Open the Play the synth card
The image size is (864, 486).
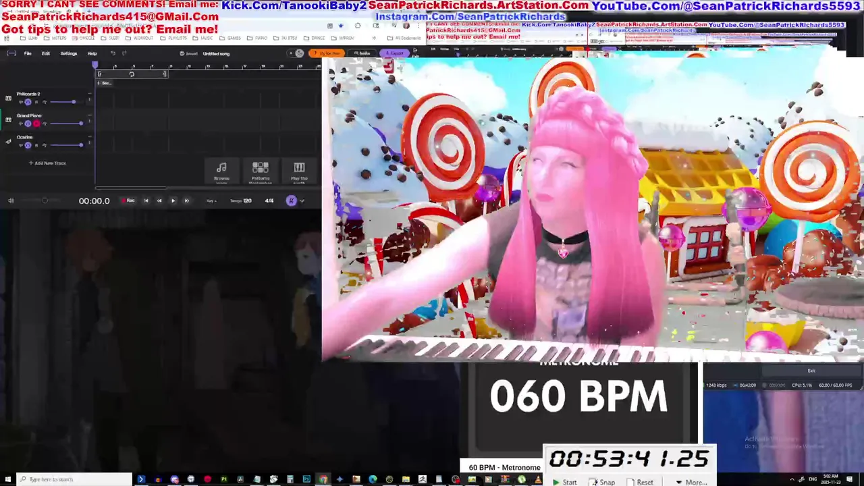click(299, 171)
